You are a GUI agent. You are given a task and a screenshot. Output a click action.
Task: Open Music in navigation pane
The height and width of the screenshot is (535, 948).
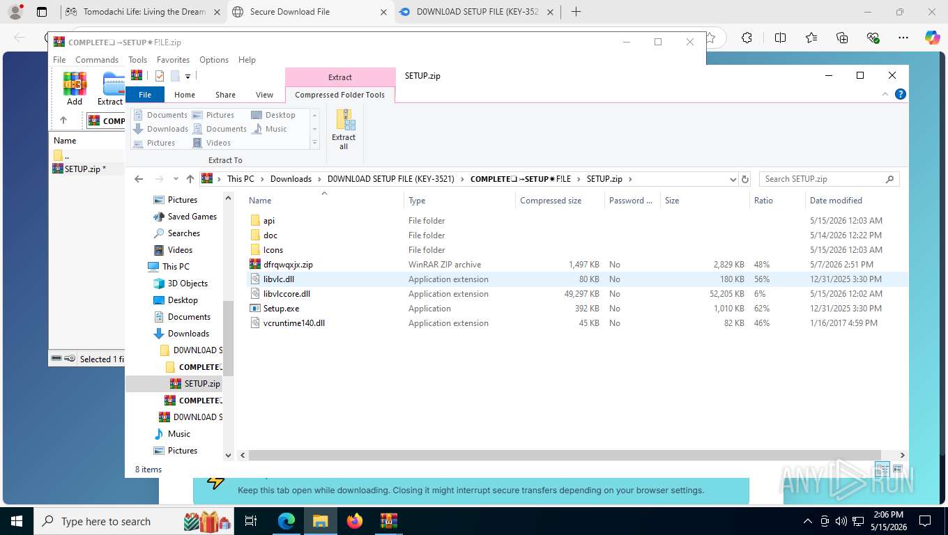pyautogui.click(x=179, y=434)
